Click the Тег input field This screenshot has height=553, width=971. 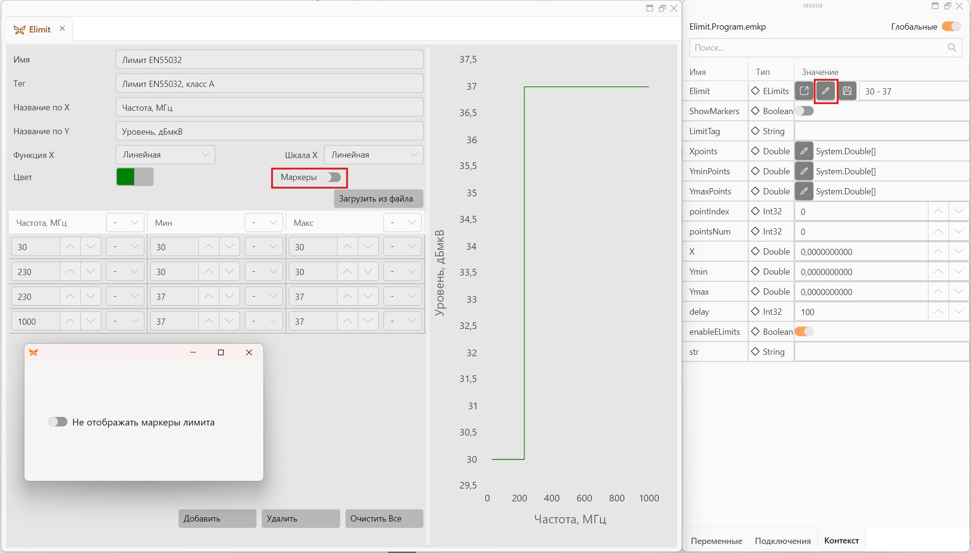(269, 84)
